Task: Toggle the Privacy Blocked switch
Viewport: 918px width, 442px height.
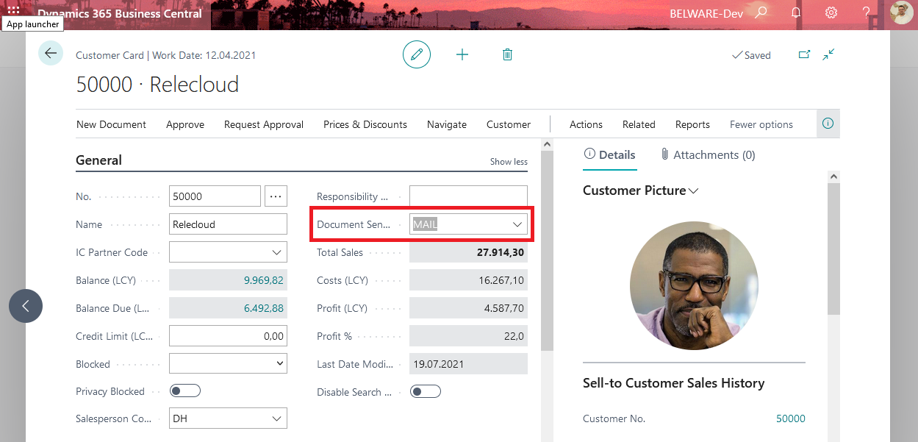Action: [185, 391]
